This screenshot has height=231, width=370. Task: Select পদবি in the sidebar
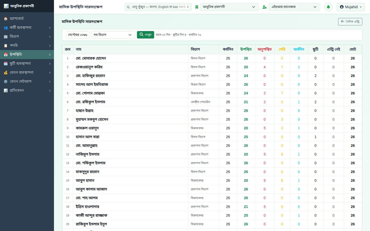(27, 45)
